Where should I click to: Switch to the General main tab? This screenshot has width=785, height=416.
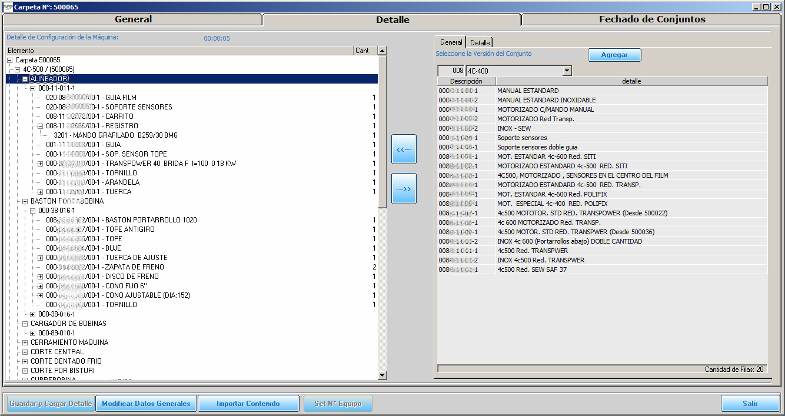[x=133, y=19]
